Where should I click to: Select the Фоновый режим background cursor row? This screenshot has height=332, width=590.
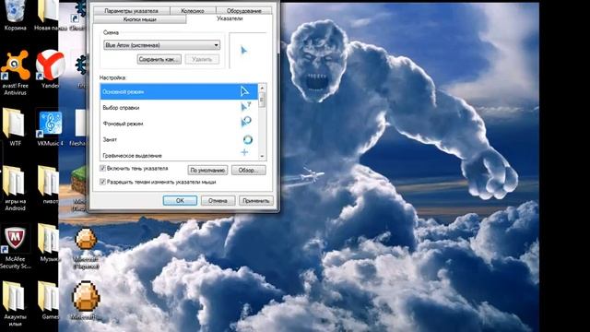pos(179,124)
